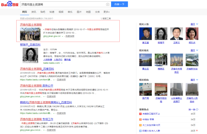207x134 pixels.
Task: Expand arrow after URL of 韩晓光 result
Action: (54, 113)
